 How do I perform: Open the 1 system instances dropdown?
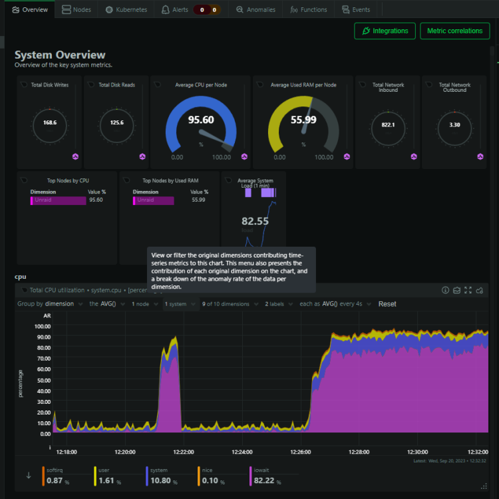point(180,304)
